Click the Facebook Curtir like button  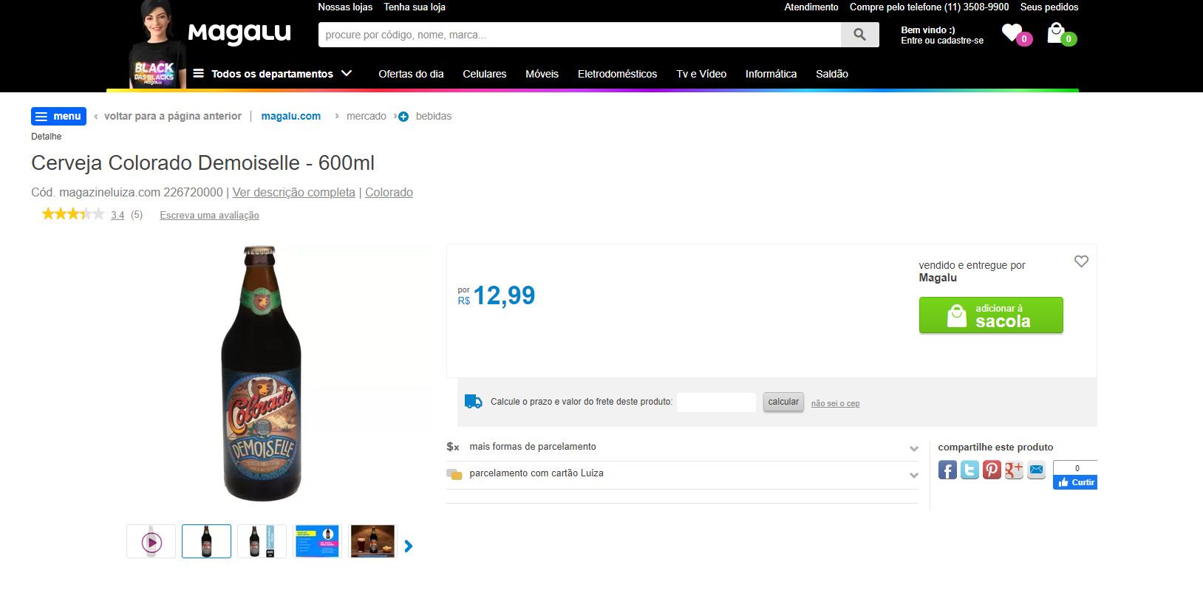[1075, 482]
